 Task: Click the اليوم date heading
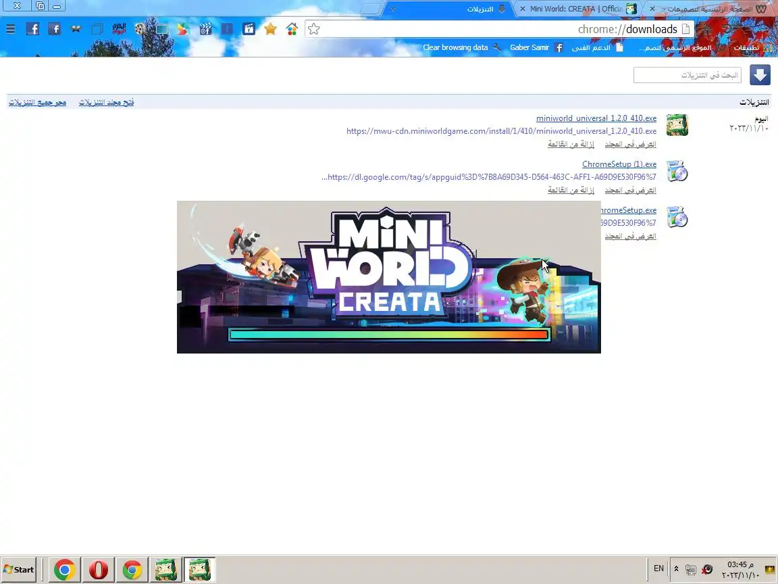[x=760, y=119]
